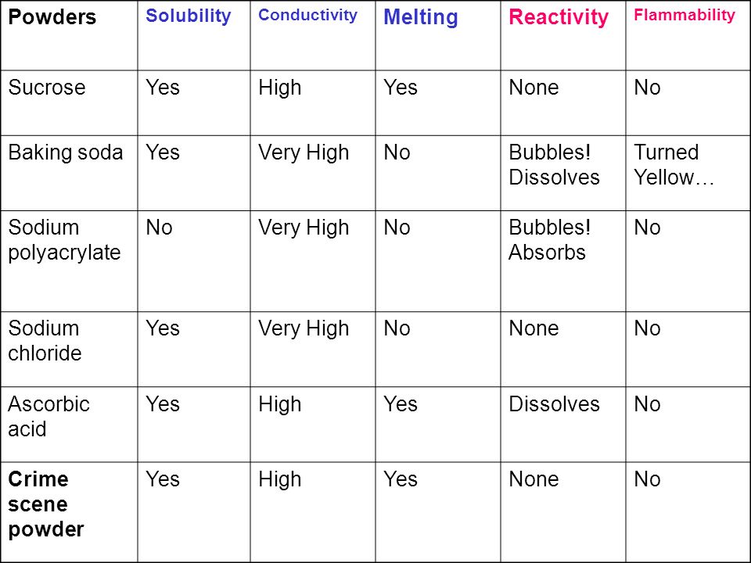Click the Flammability column header
Screen dimensions: 751x563
(685, 15)
